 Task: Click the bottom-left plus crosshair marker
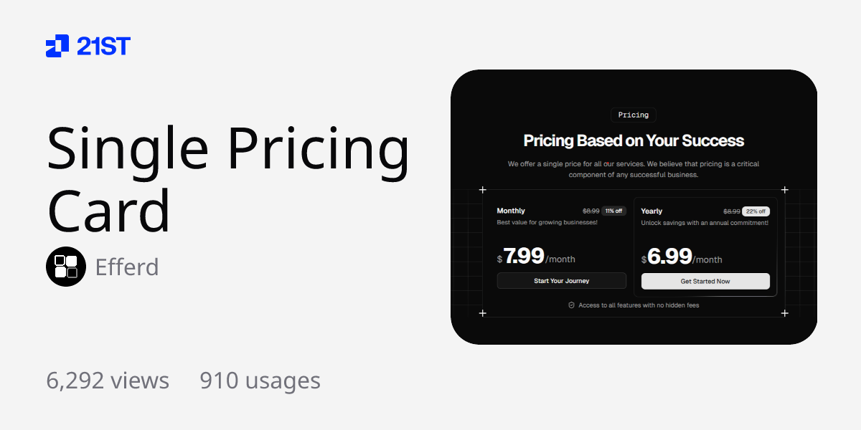tap(482, 313)
